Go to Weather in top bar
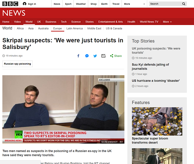Viewport: 194px width, 164px height. pyautogui.click(x=81, y=4)
